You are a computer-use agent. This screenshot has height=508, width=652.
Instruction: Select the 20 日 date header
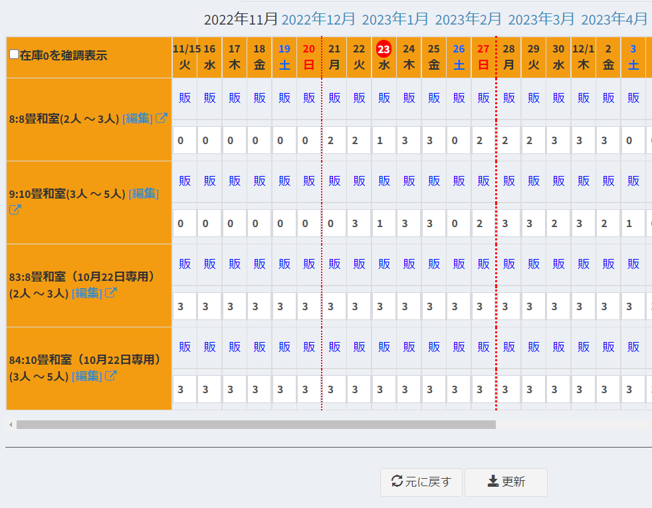pos(309,57)
